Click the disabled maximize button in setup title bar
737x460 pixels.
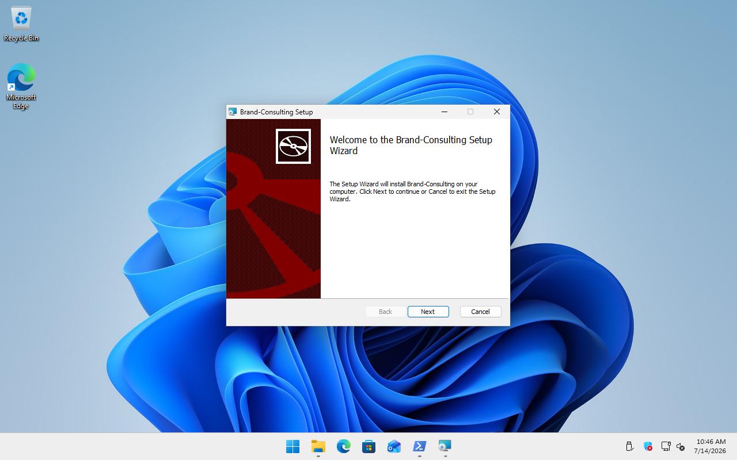pos(470,112)
